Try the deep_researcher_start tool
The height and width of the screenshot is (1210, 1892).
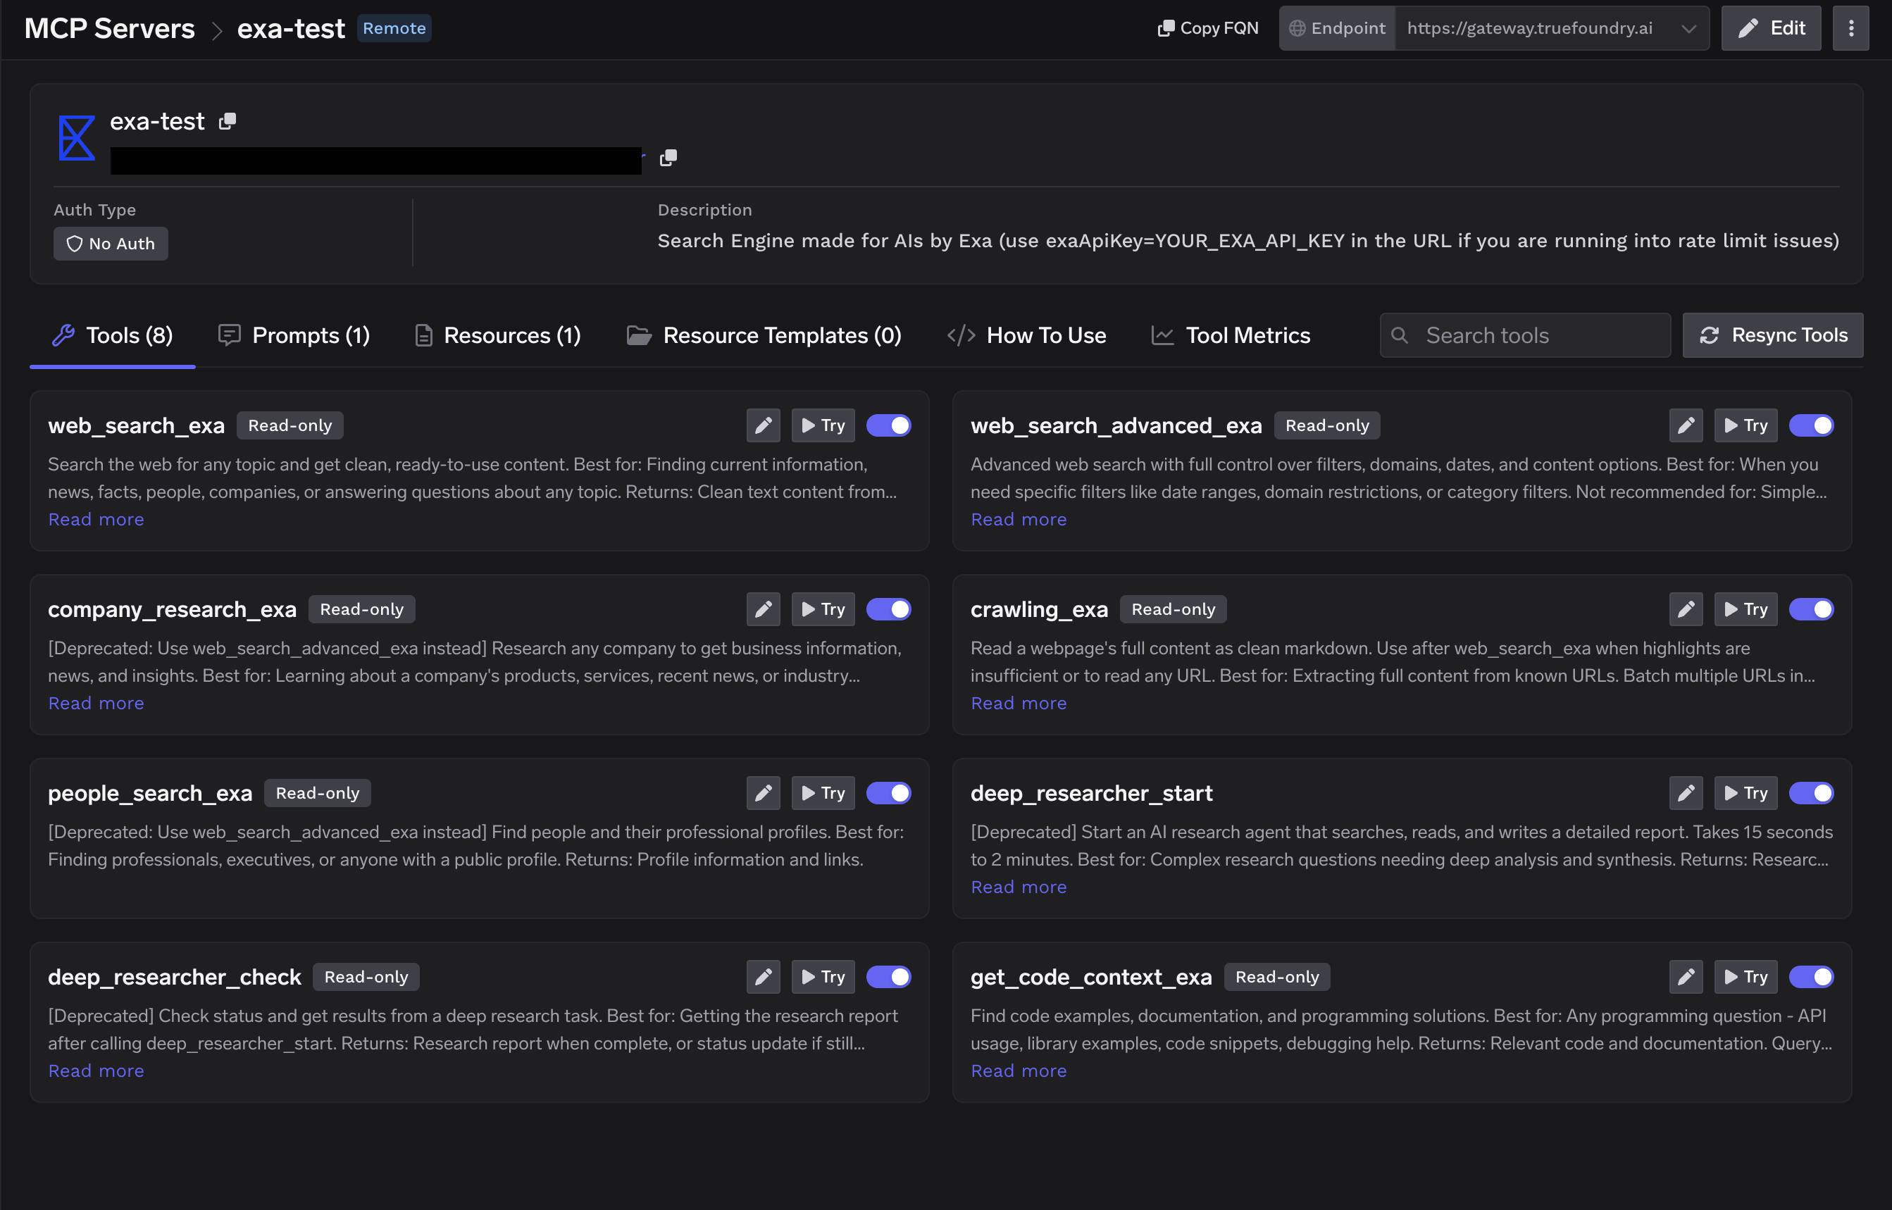click(1745, 794)
